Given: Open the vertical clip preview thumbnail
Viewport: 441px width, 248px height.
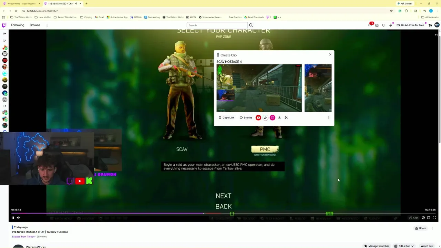Looking at the screenshot, I should (x=318, y=88).
